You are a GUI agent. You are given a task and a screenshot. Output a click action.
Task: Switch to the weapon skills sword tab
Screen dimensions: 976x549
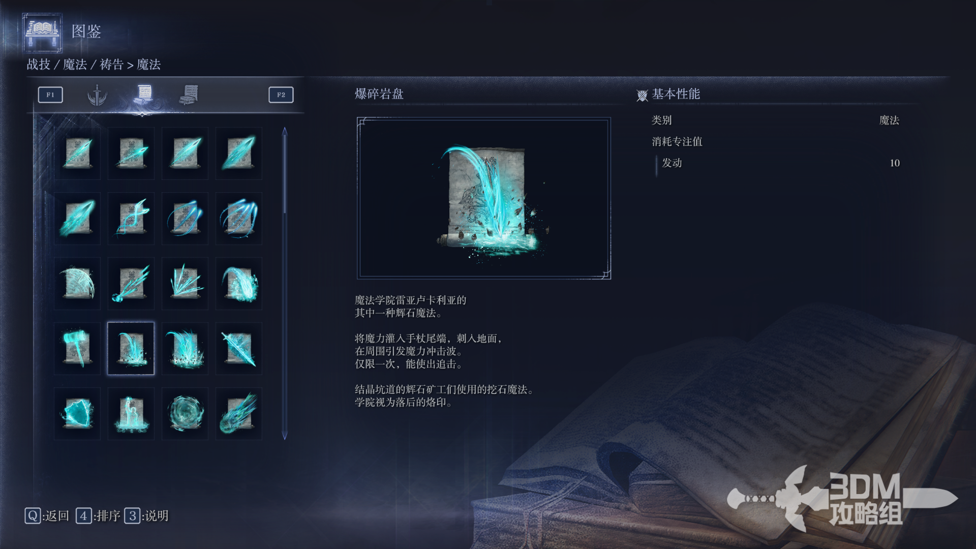pos(97,95)
